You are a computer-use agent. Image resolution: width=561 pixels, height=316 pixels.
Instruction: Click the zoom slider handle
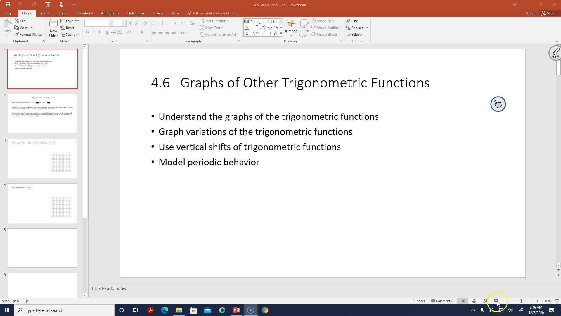521,301
